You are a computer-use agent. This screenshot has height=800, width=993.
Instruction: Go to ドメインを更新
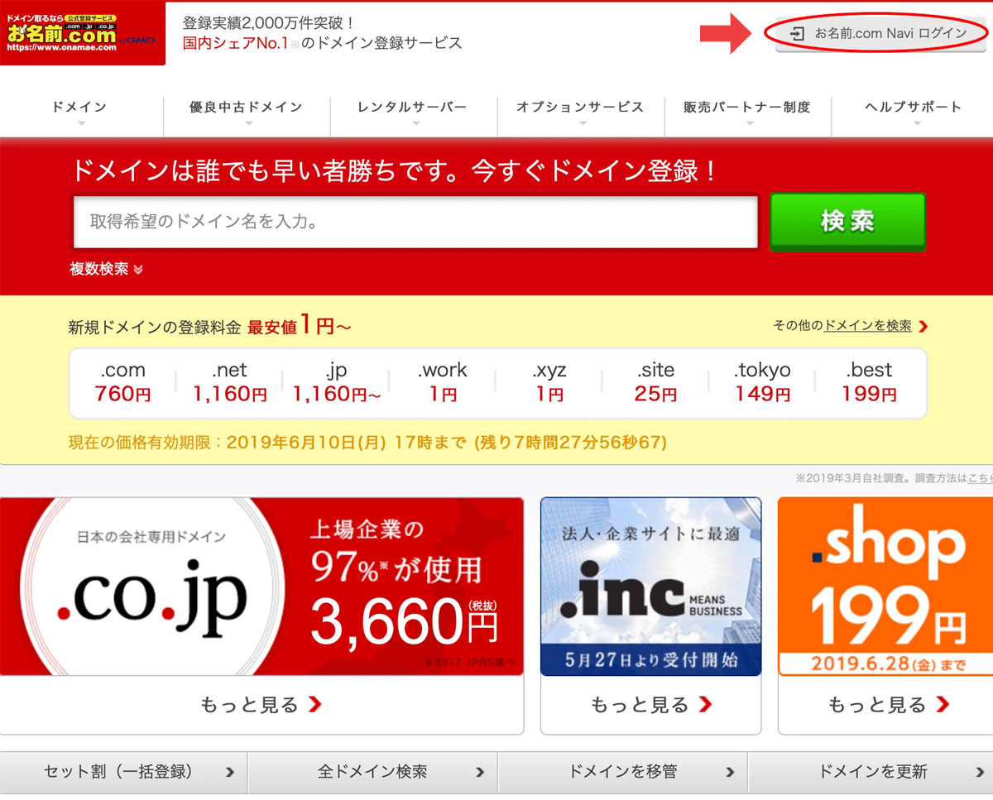[871, 773]
